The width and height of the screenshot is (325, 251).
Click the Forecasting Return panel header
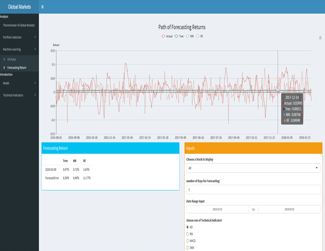pos(111,148)
